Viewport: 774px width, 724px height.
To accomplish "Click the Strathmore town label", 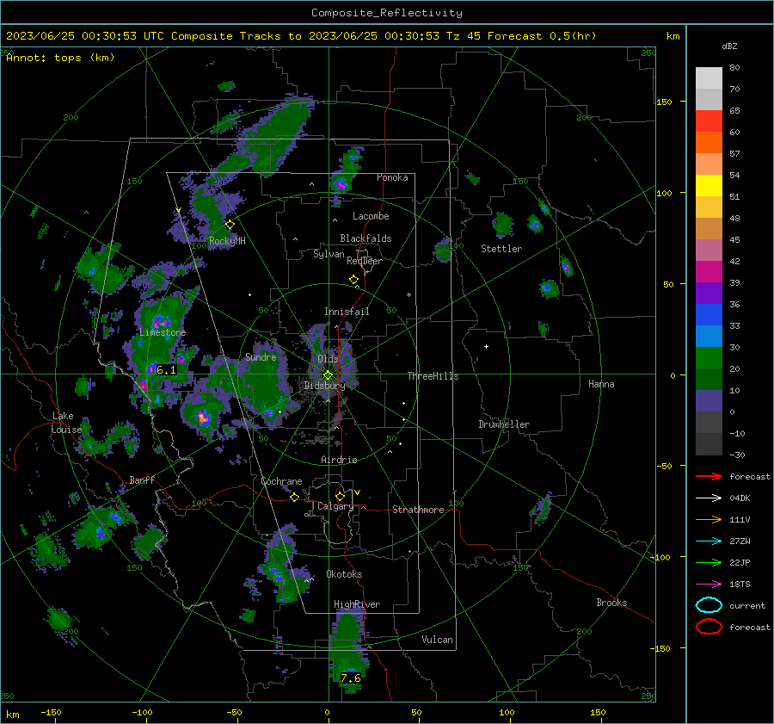I will tap(418, 510).
